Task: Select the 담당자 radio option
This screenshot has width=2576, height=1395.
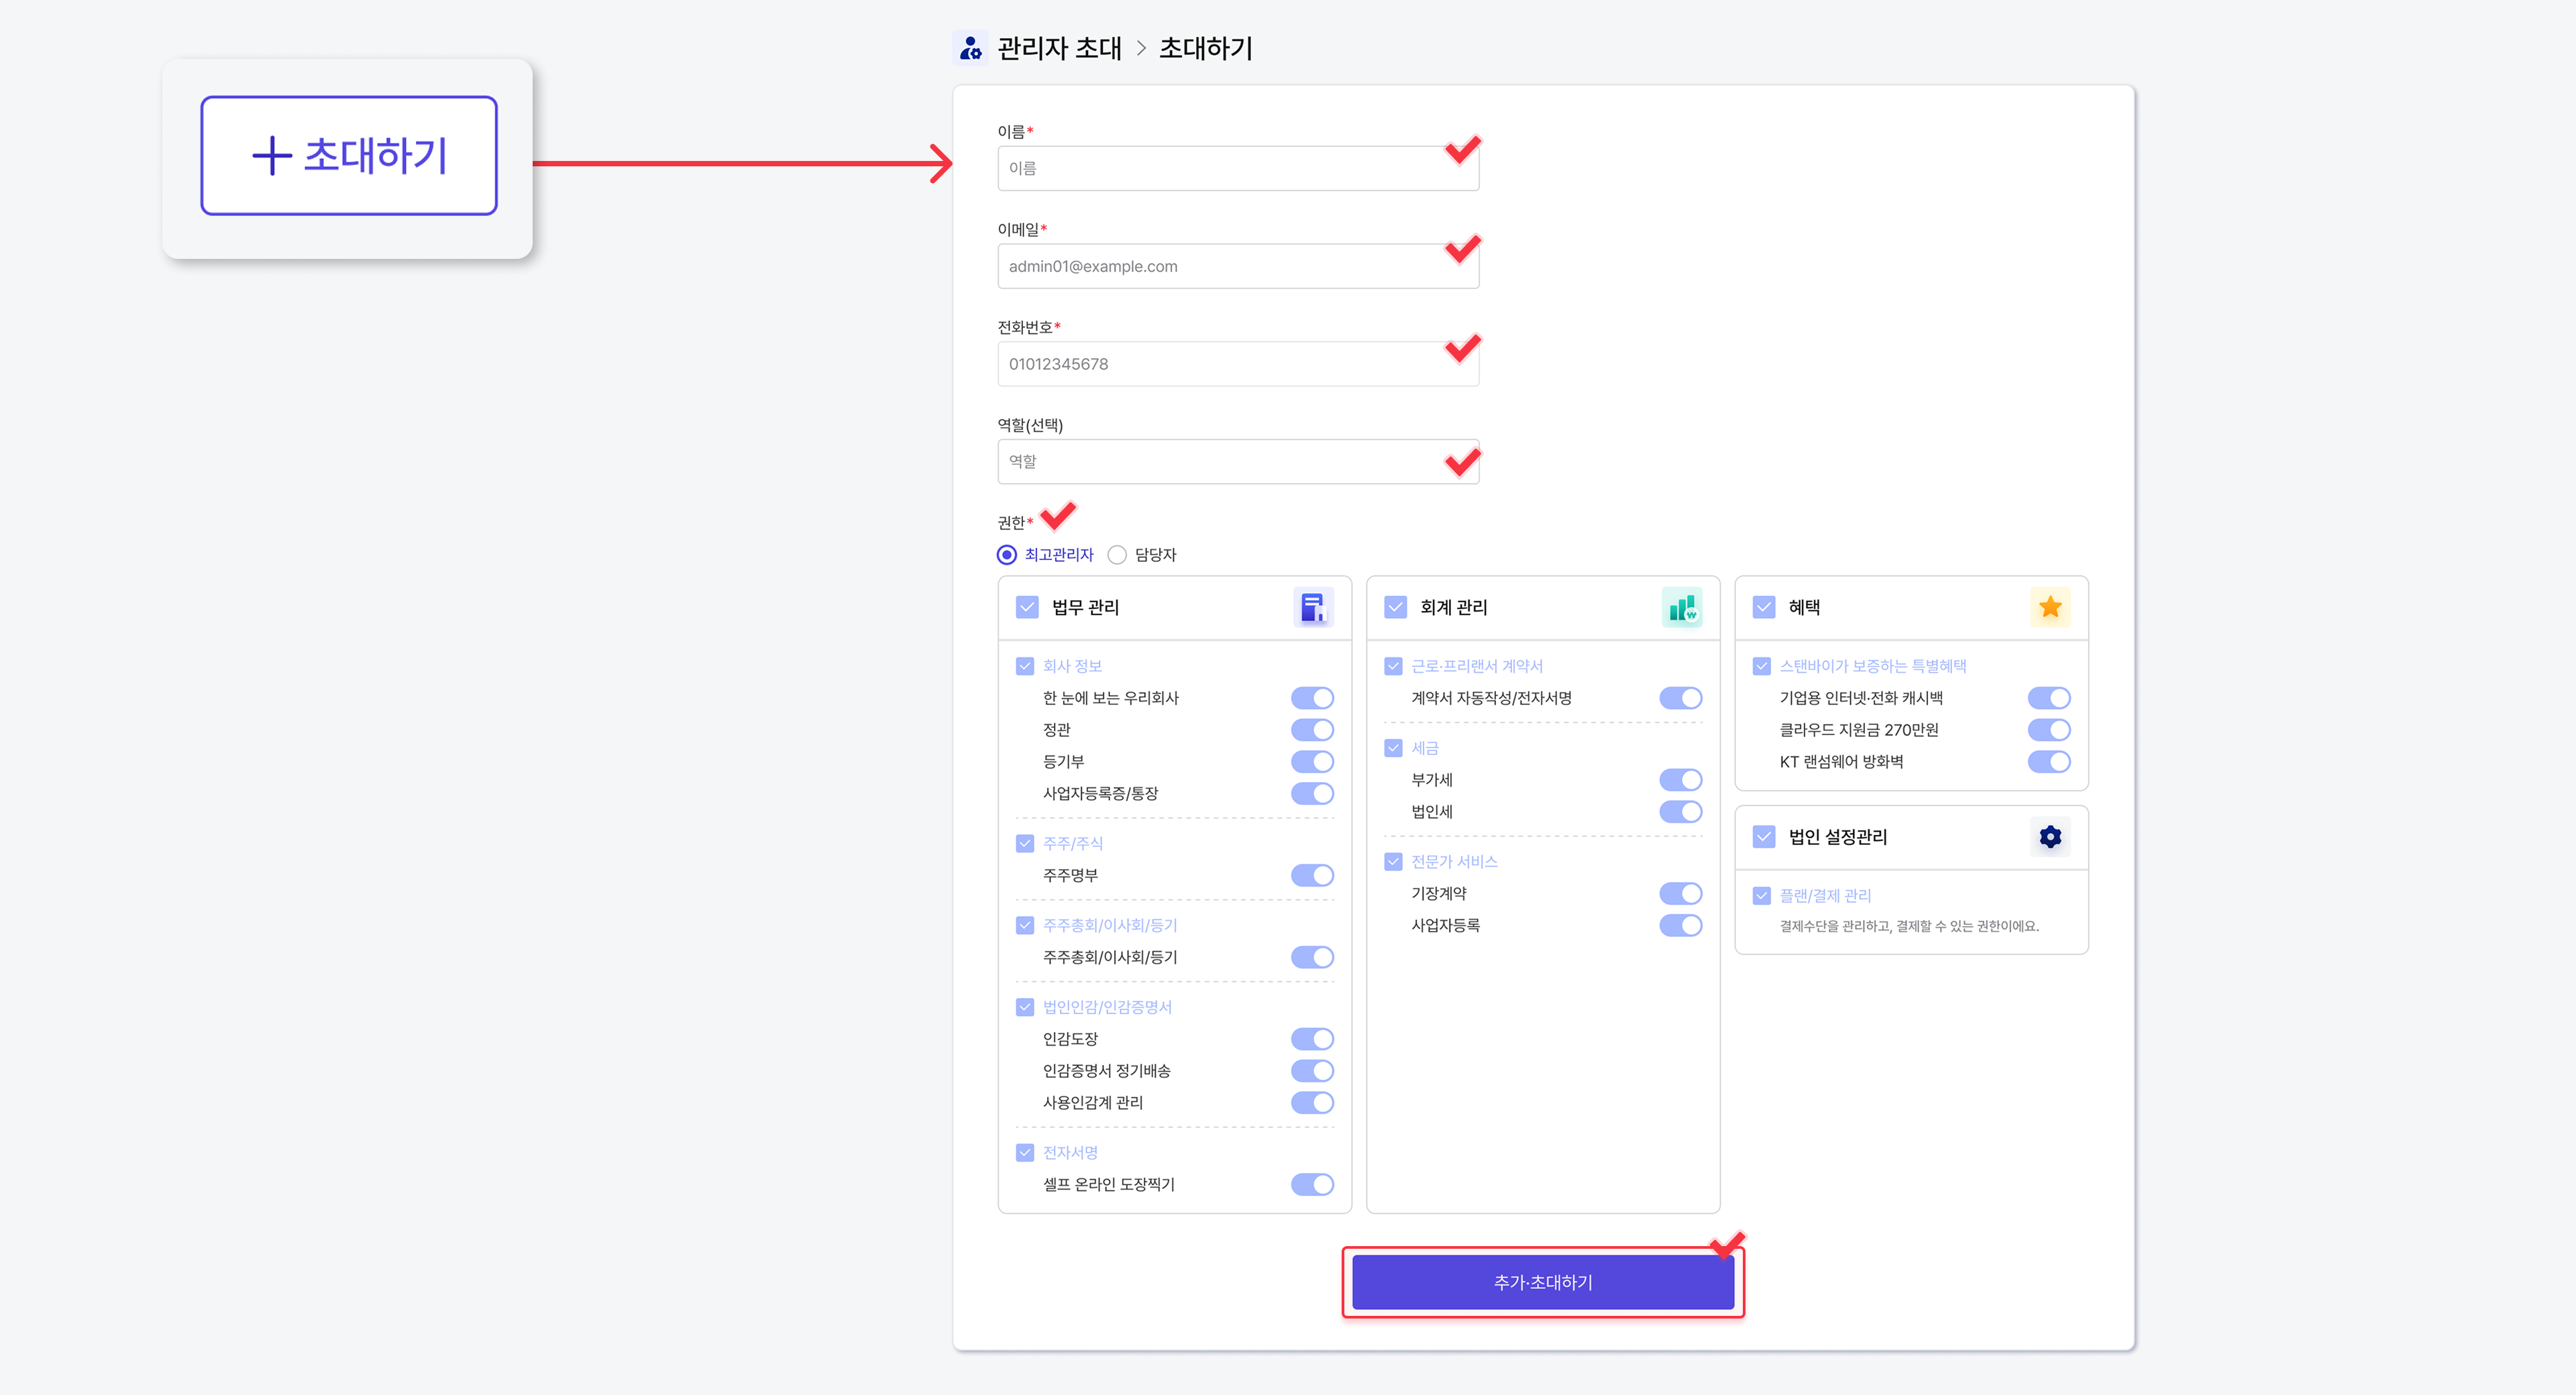Action: coord(1117,555)
